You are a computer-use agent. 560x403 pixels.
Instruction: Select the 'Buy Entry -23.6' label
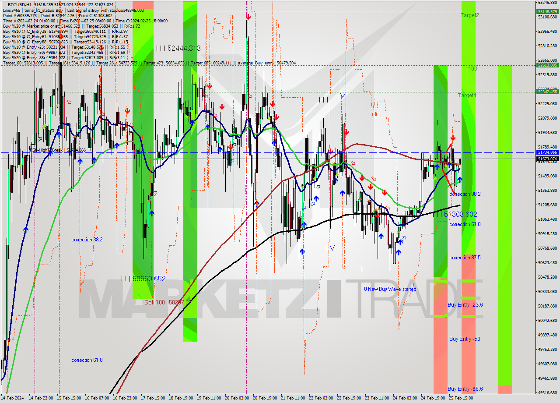click(465, 304)
